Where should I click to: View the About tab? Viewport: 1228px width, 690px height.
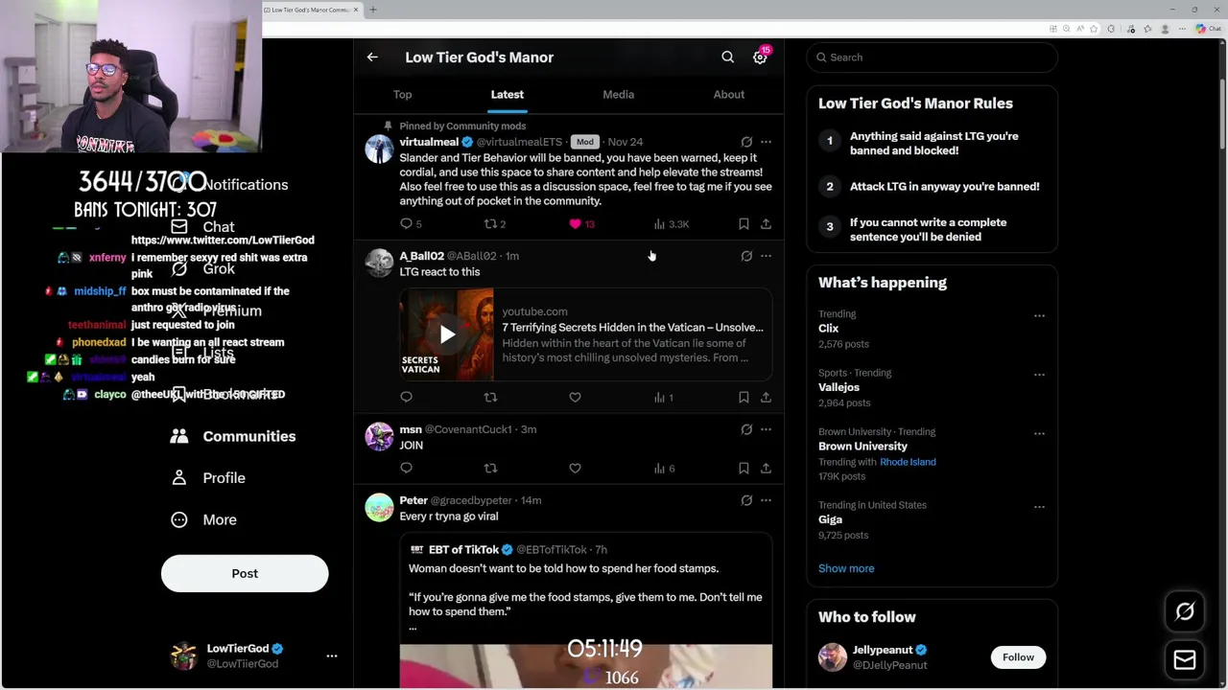[x=729, y=94]
